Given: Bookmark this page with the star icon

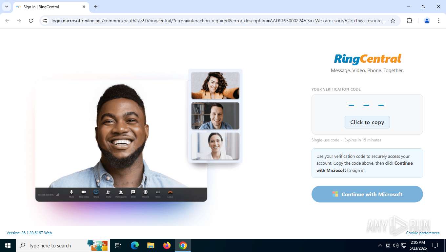Looking at the screenshot, I should [393, 21].
